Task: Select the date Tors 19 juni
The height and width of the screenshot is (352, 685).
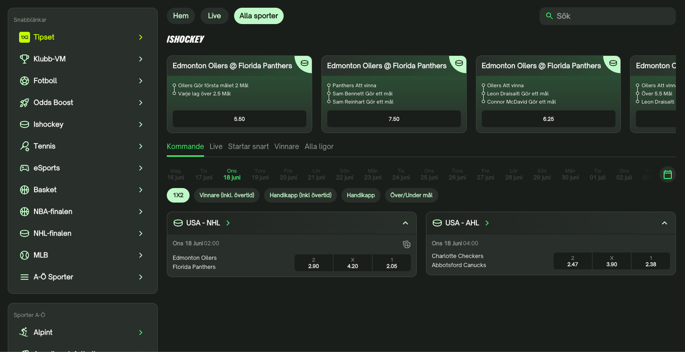Action: point(260,174)
